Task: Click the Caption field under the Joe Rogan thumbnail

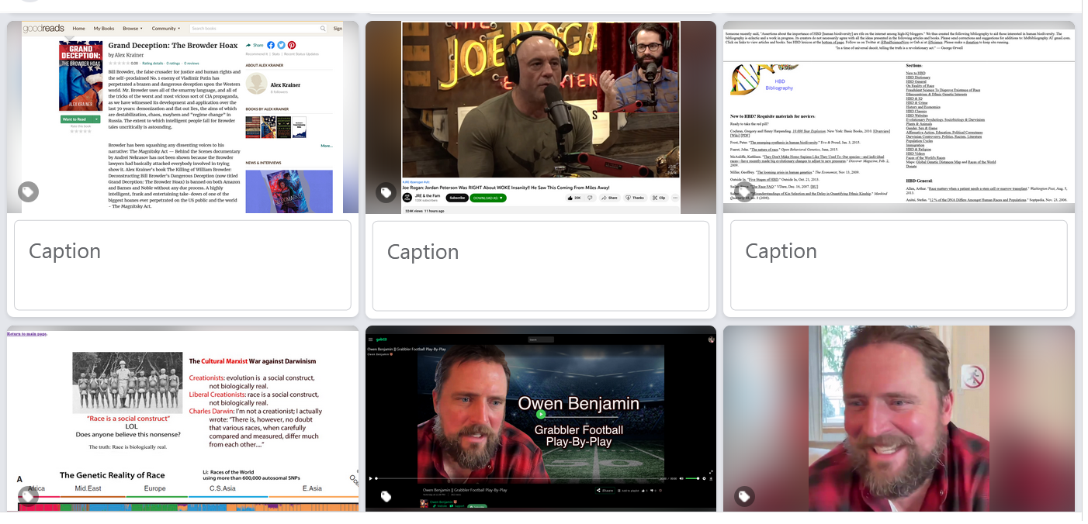Action: tap(541, 266)
